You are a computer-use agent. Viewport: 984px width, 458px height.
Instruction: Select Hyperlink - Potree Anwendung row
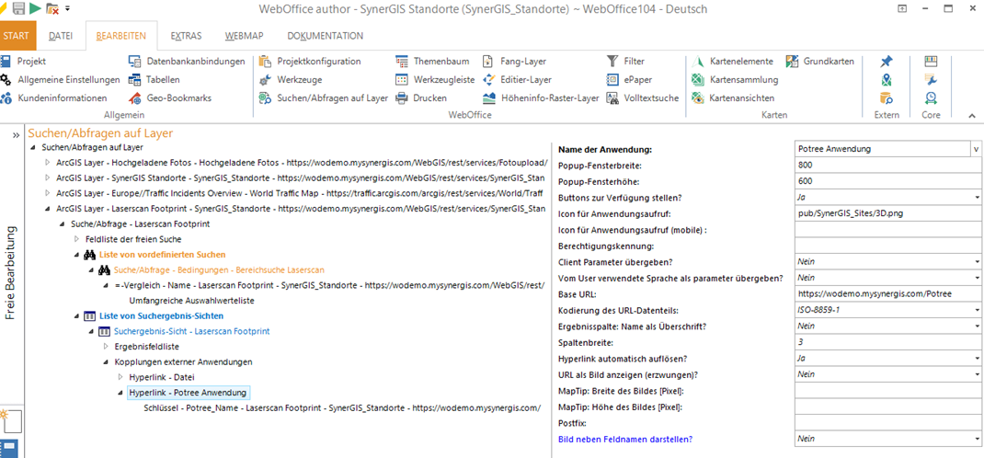coord(188,393)
